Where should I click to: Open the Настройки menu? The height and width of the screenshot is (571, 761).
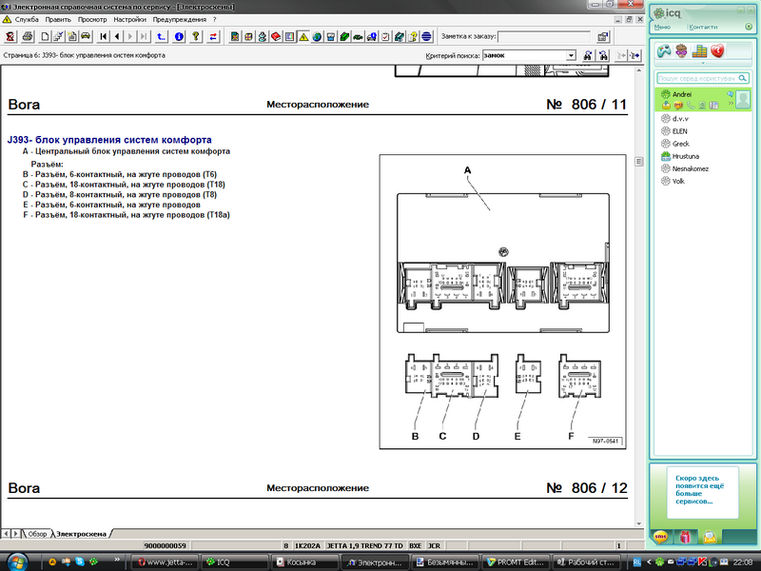pyautogui.click(x=129, y=19)
